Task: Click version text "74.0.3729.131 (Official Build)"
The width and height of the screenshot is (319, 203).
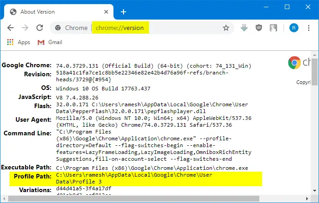Action: (105, 66)
